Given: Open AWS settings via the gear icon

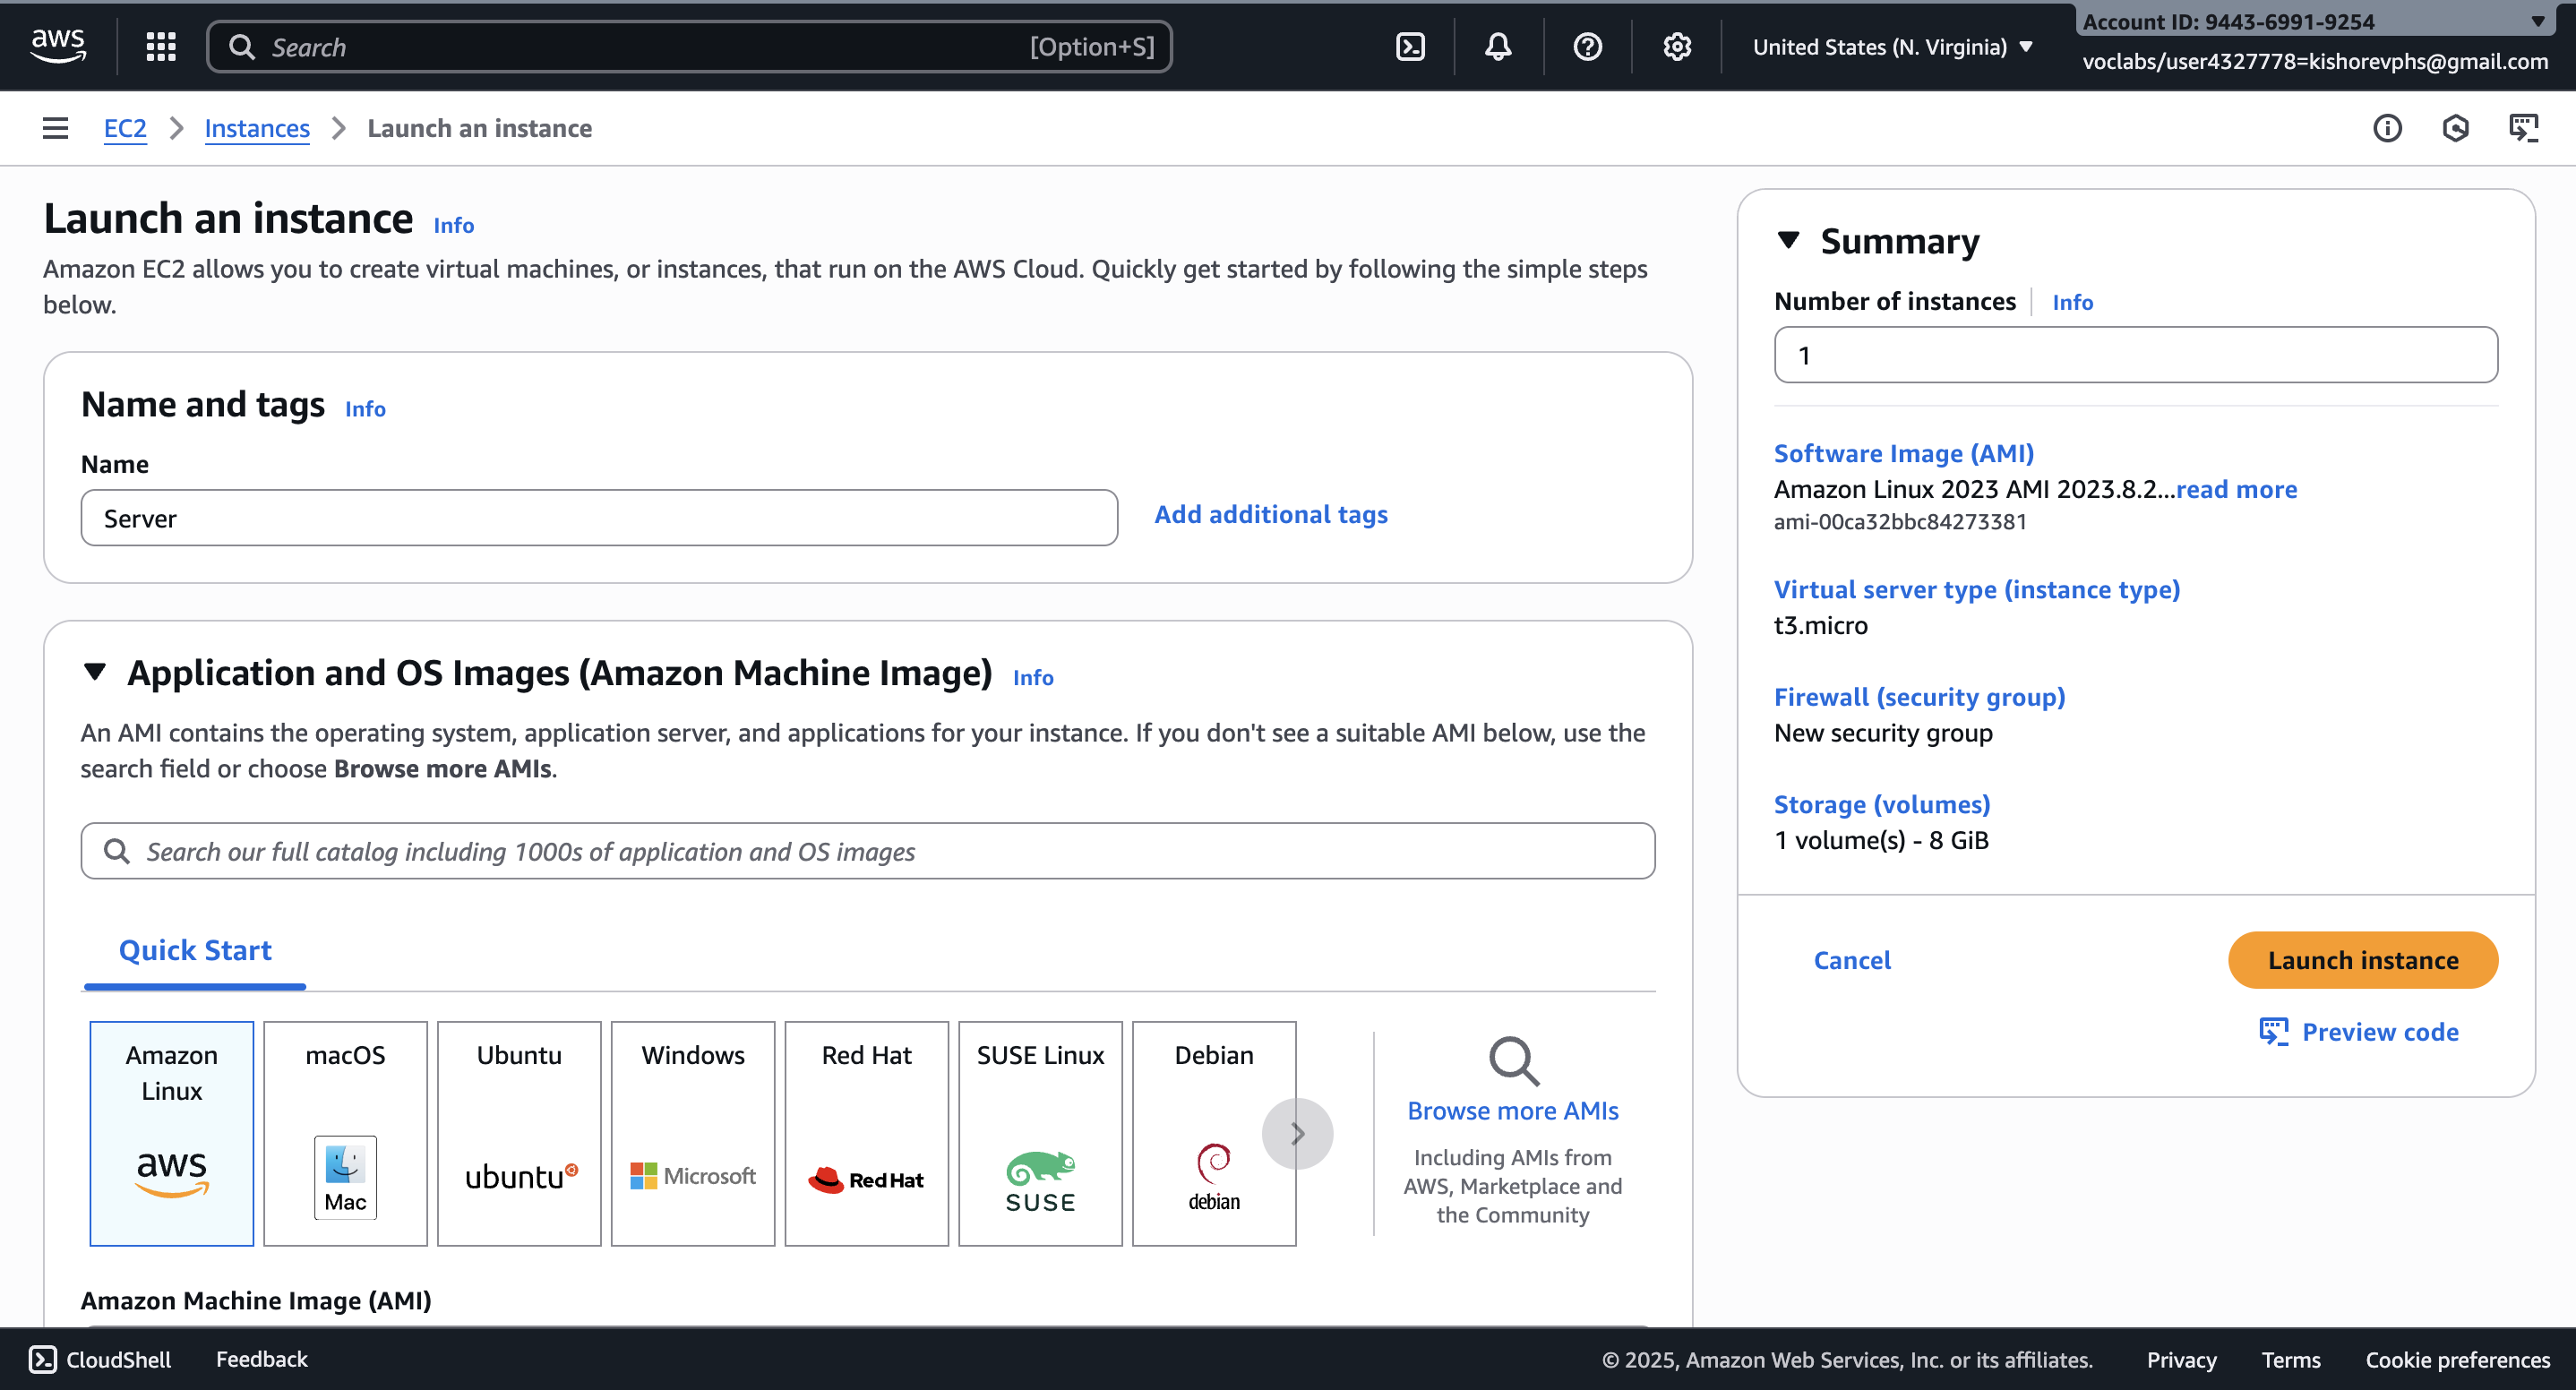Looking at the screenshot, I should click(1676, 46).
